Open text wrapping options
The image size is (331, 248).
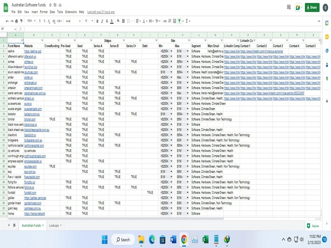[151, 21]
